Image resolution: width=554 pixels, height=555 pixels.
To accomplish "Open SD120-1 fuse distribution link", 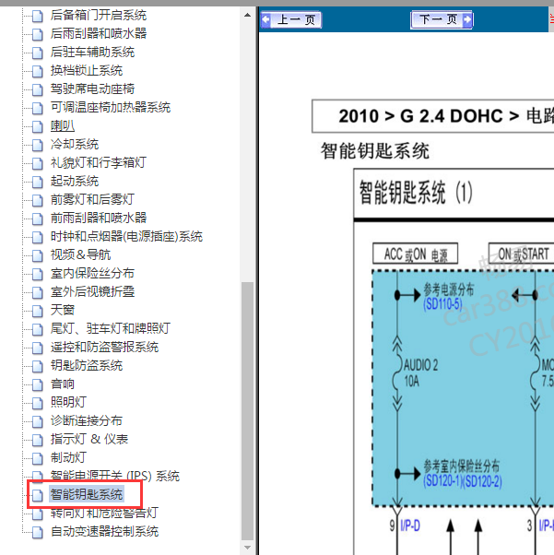I will (x=442, y=481).
